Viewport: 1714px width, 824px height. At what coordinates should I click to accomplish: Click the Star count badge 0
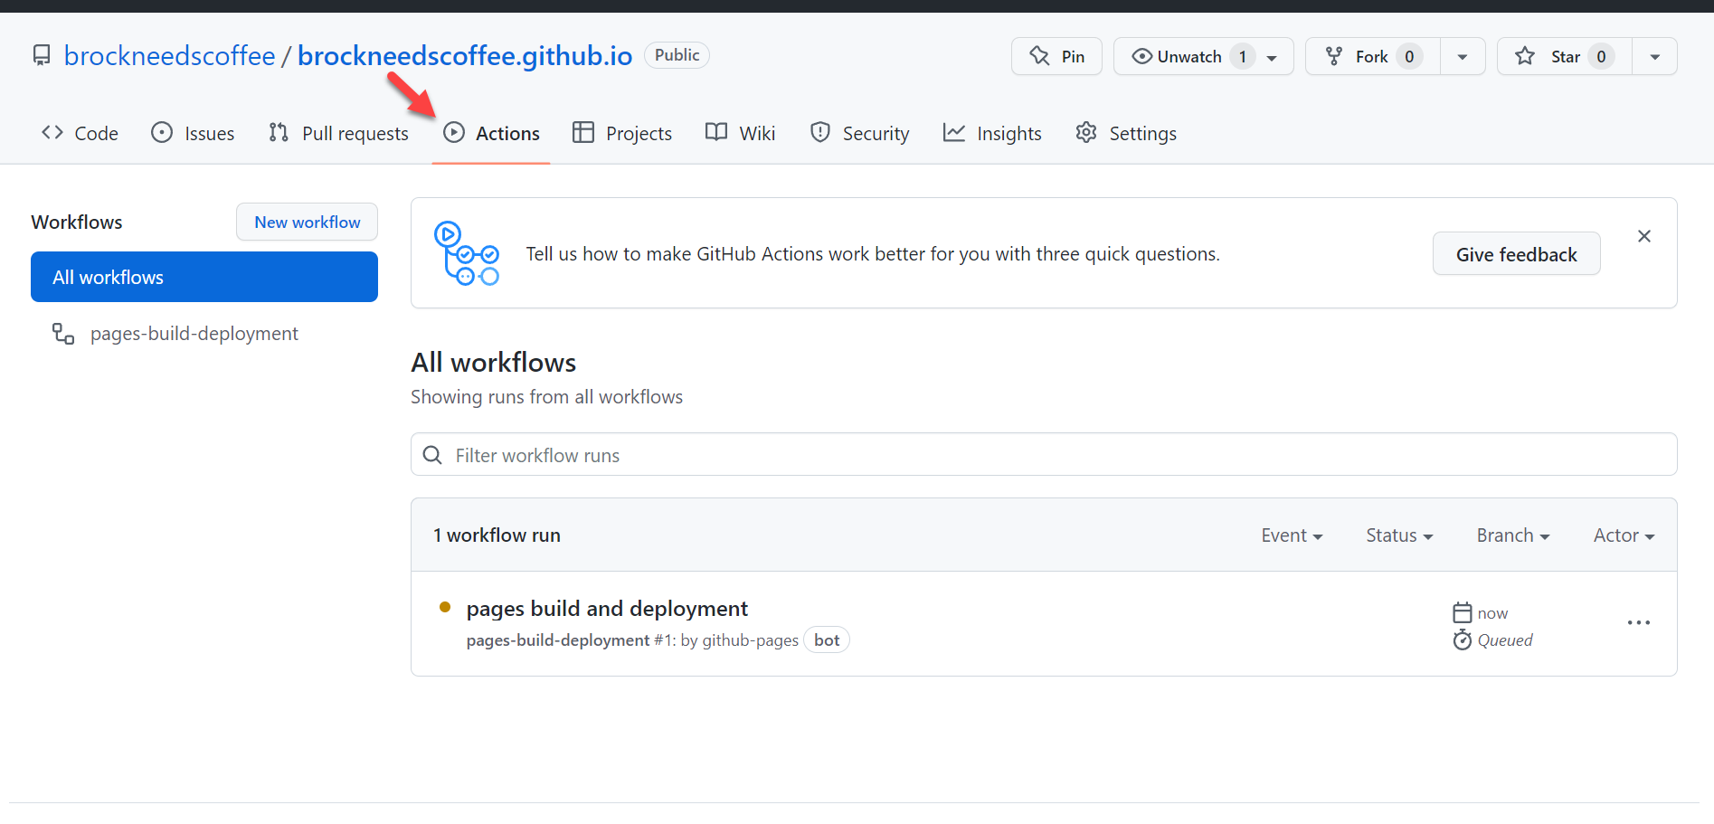click(1601, 56)
